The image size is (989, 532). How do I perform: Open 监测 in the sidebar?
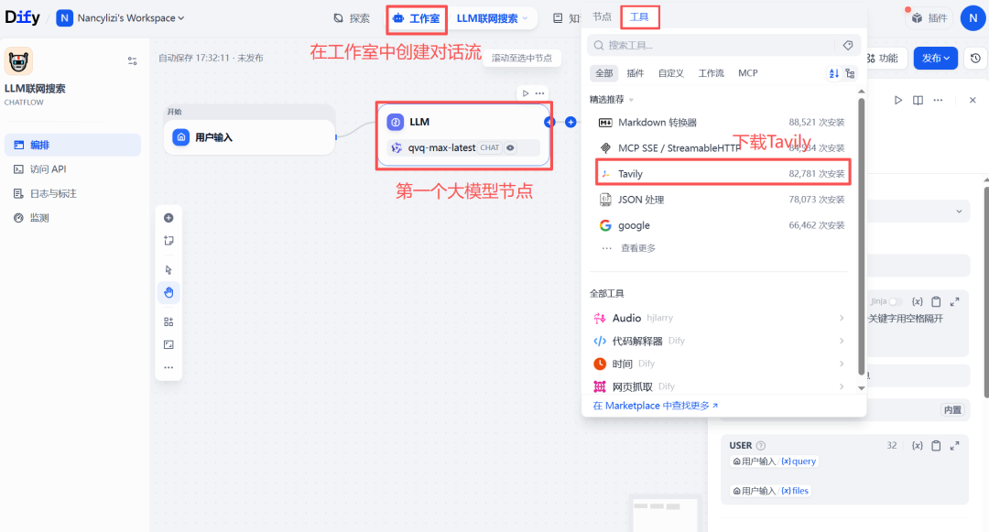(x=72, y=217)
